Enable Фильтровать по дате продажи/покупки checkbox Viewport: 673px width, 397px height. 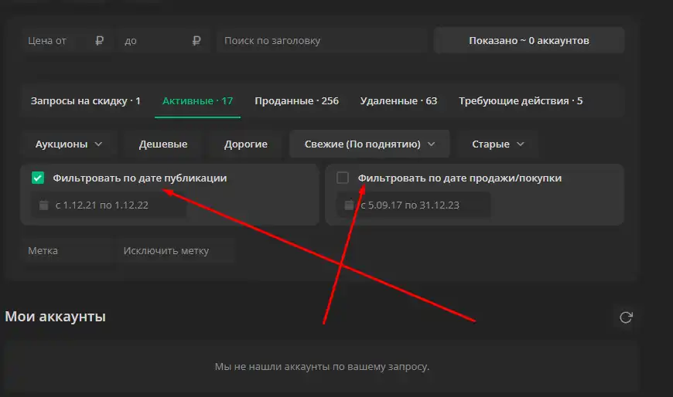click(x=343, y=178)
